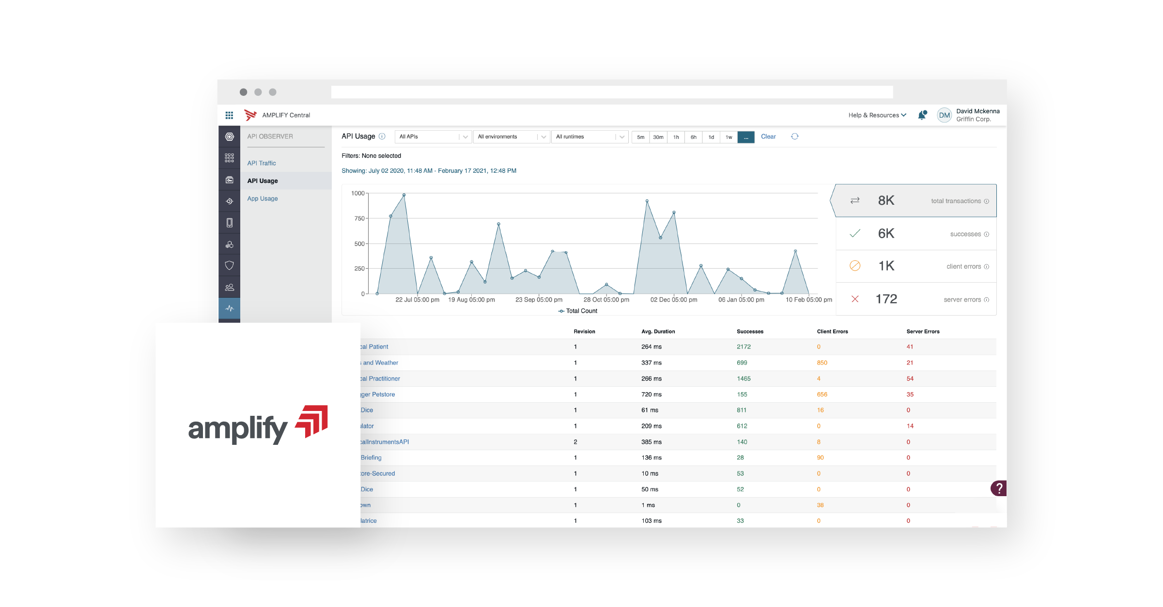Select the shield security icon in sidebar
The image size is (1163, 607).
click(229, 265)
